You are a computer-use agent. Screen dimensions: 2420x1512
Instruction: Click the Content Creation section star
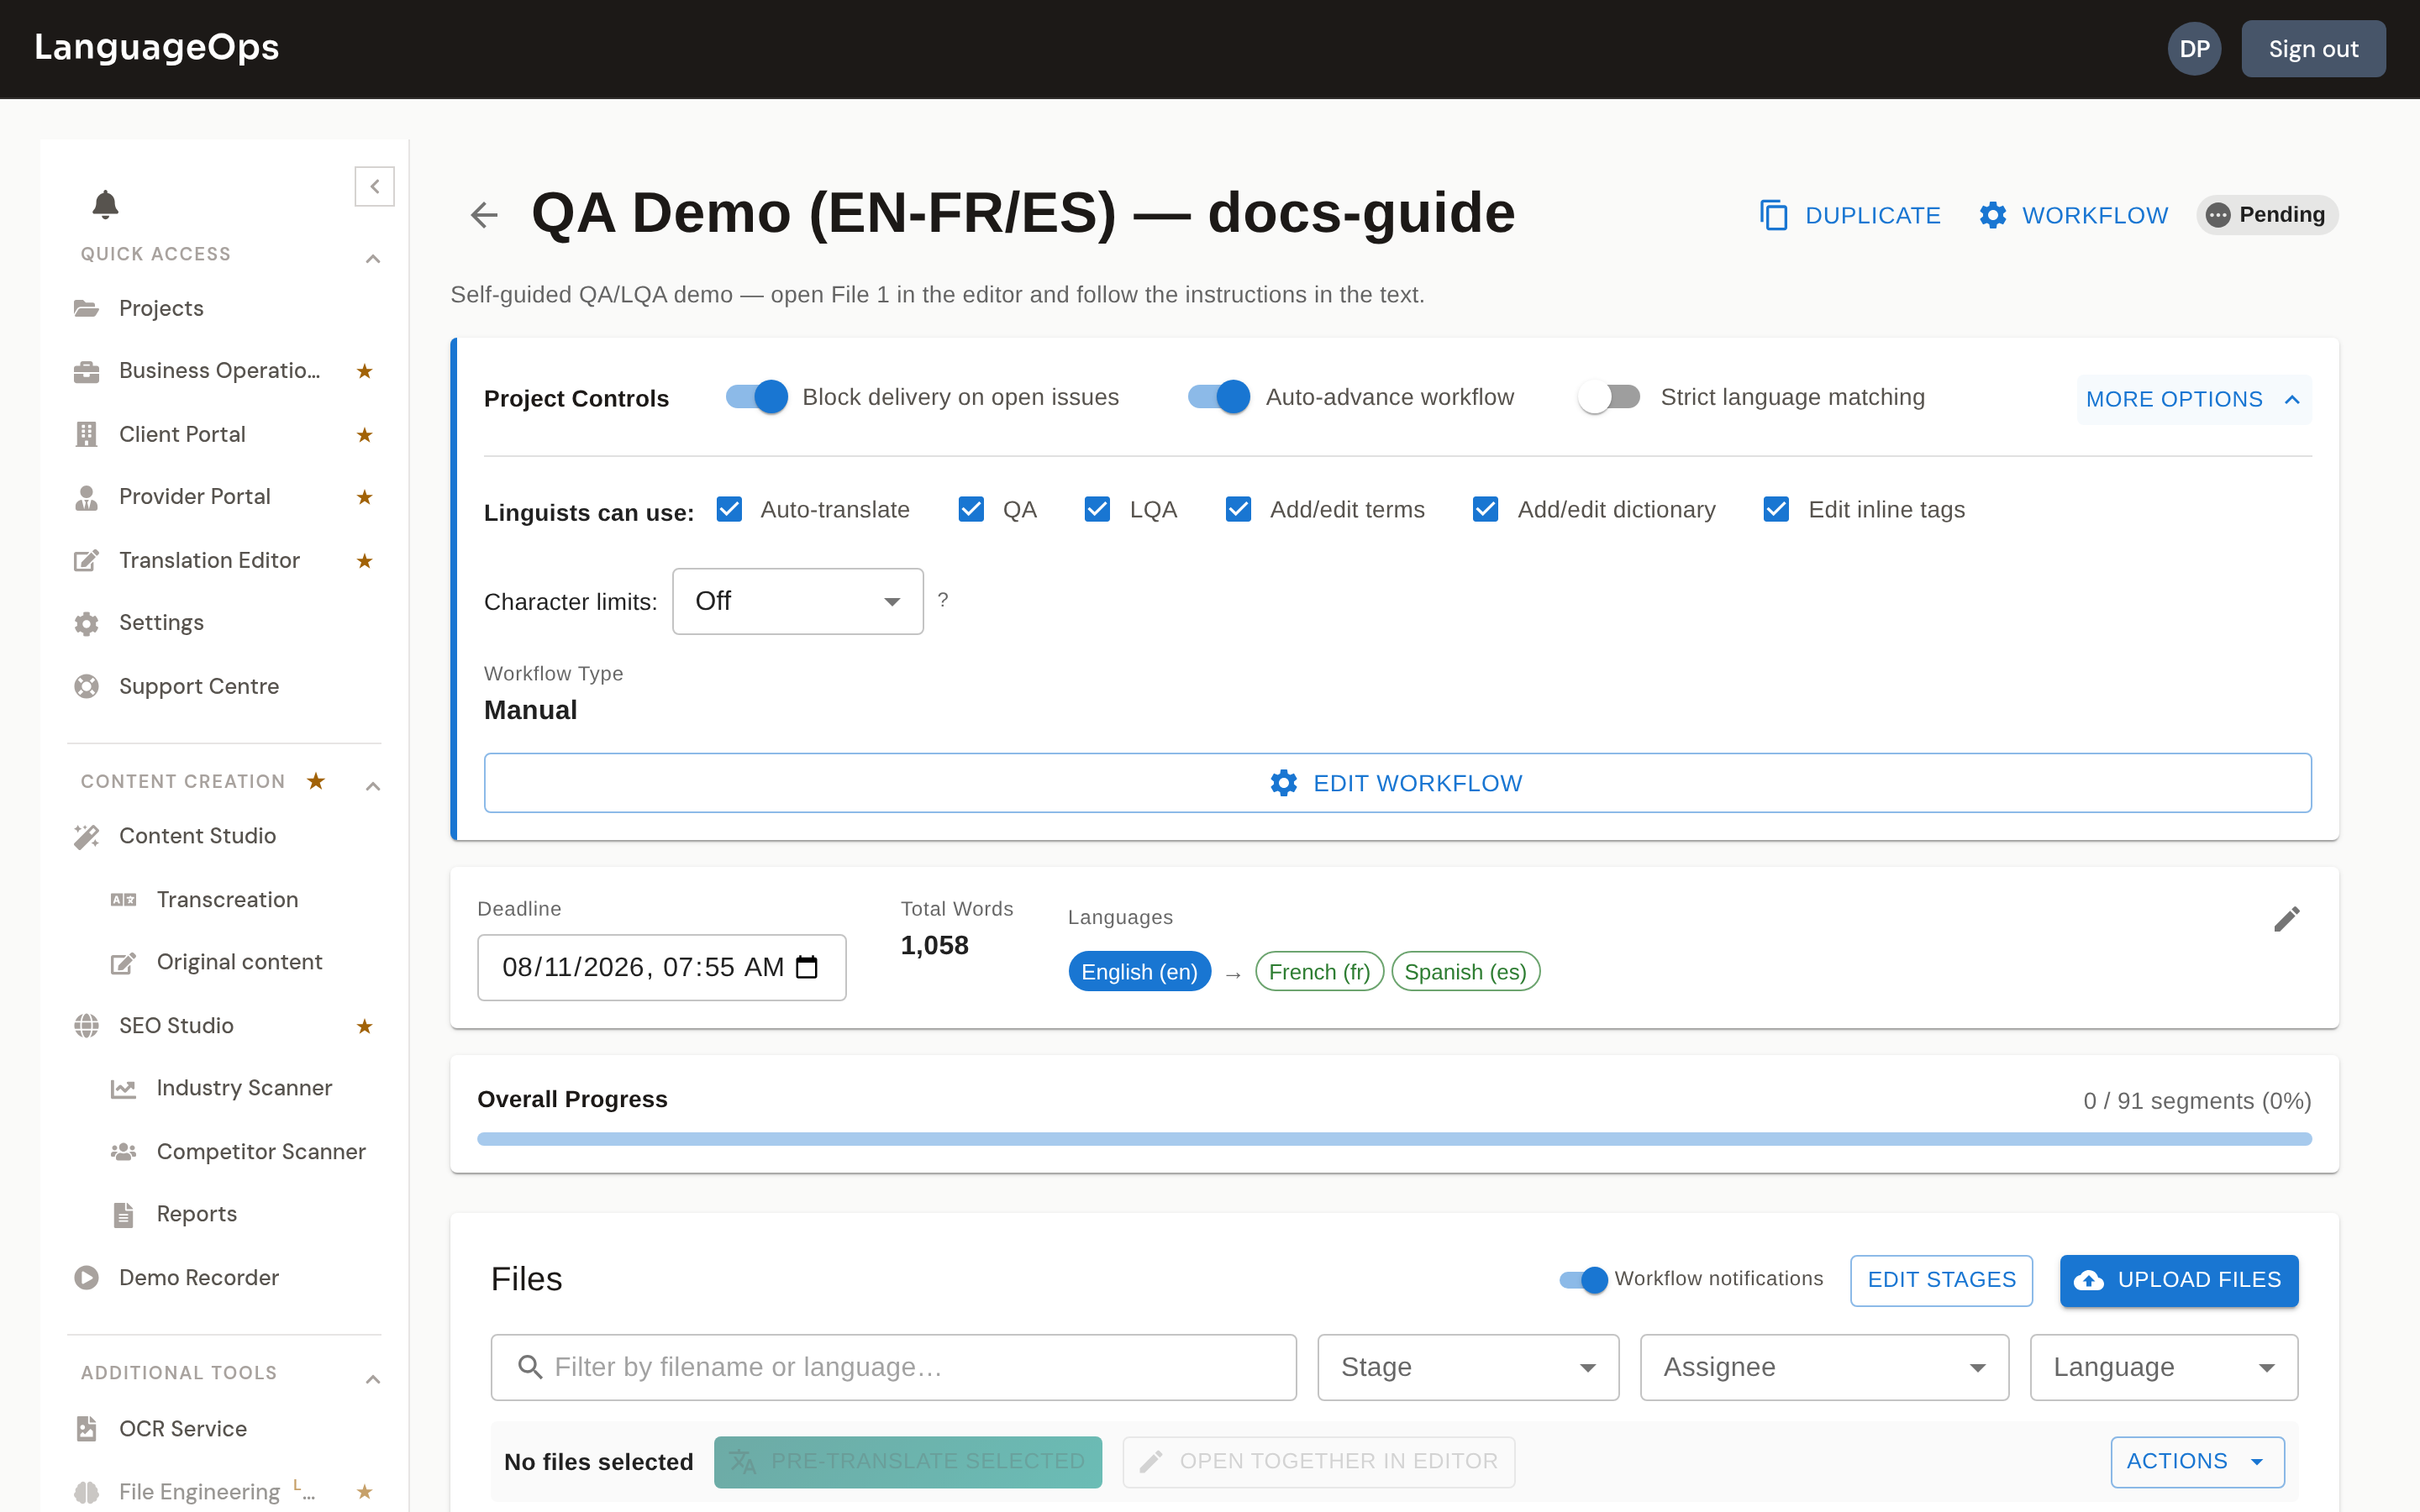(316, 781)
